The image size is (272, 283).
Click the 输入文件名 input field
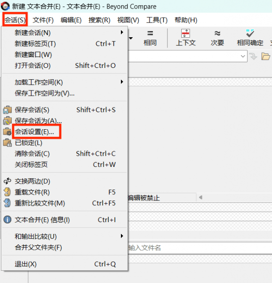click(200, 248)
